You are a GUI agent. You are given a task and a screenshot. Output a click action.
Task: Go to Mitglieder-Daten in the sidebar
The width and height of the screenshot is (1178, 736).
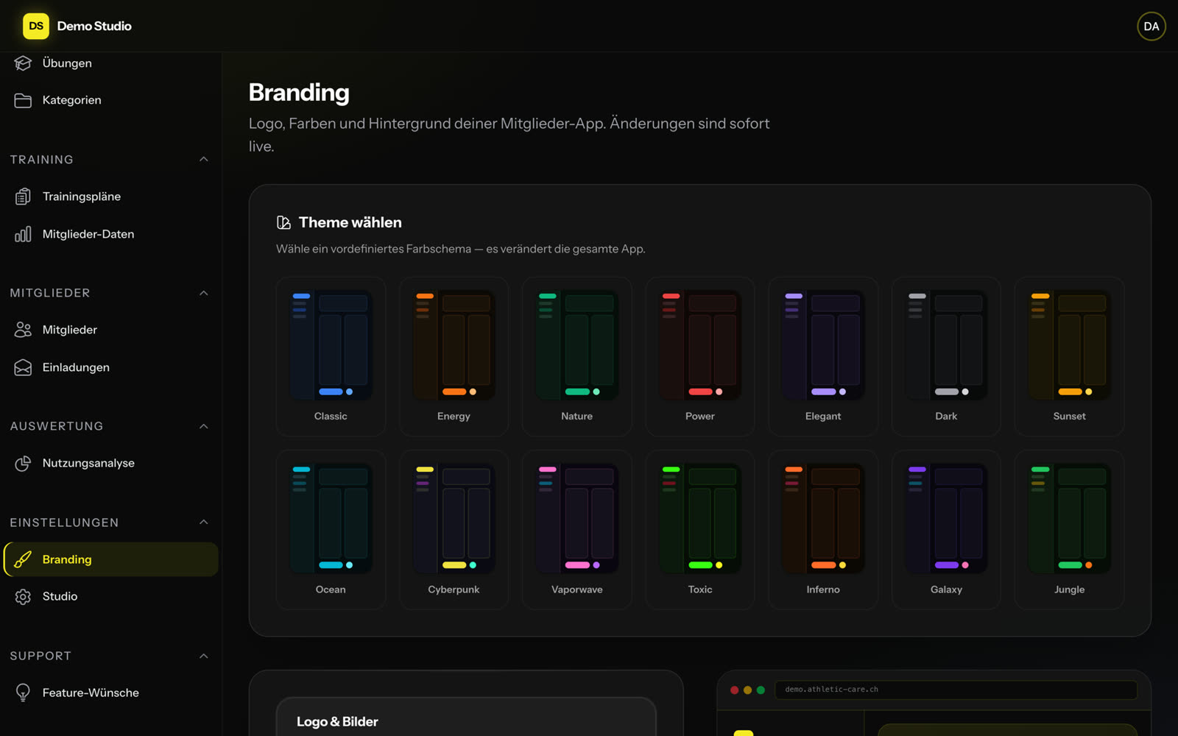click(x=110, y=234)
